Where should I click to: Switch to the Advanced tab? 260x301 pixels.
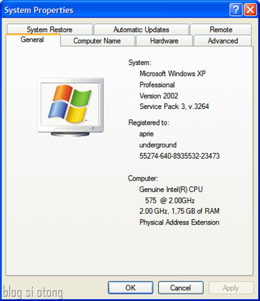click(x=223, y=41)
